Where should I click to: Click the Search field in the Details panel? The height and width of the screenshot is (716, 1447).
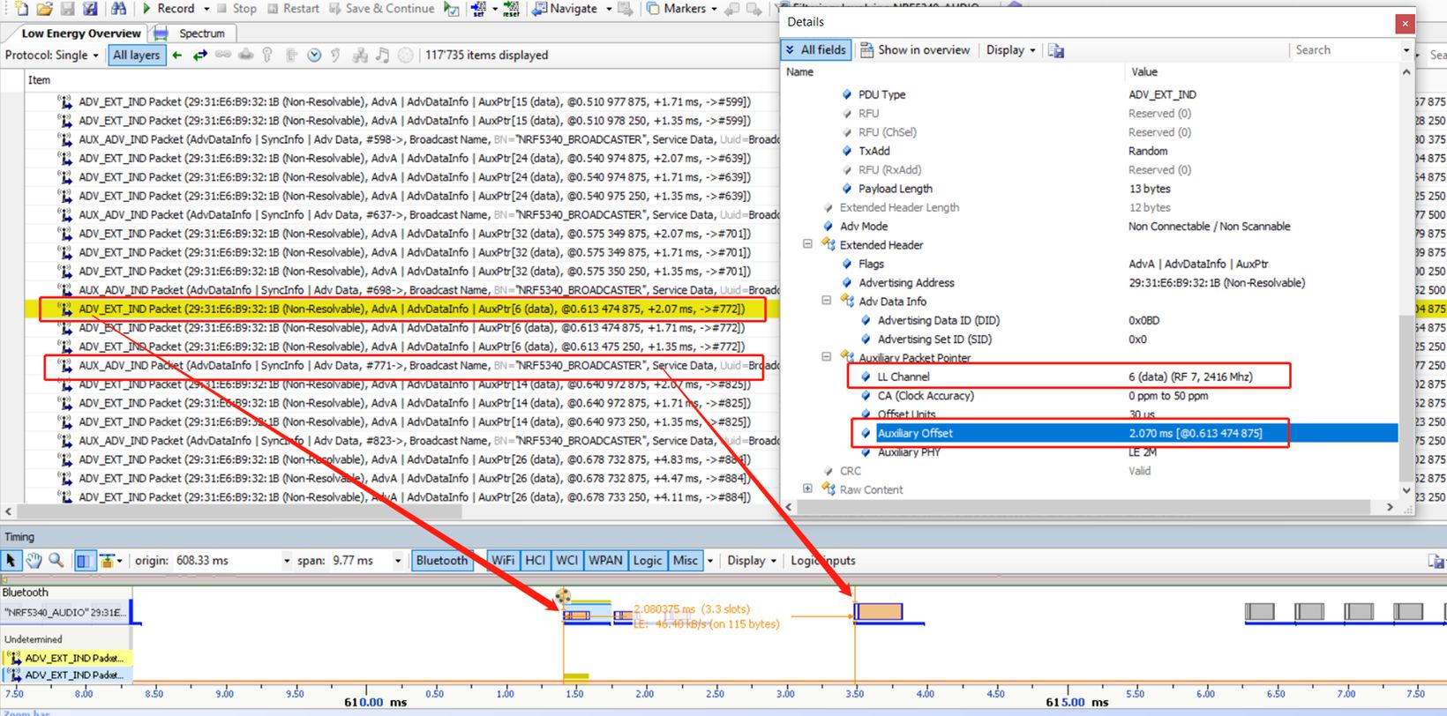click(1345, 50)
